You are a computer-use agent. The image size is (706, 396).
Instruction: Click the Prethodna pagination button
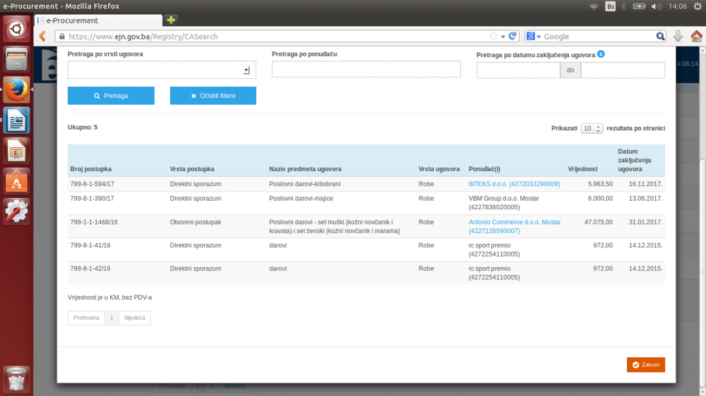pos(86,318)
